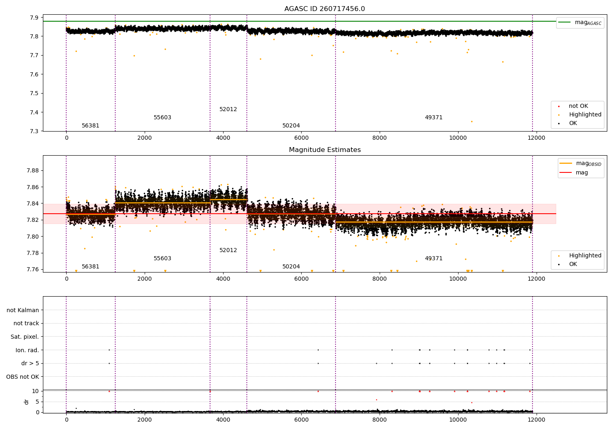Click the 'not Kalman' axis label
This screenshot has width=613, height=429.
[x=23, y=310]
